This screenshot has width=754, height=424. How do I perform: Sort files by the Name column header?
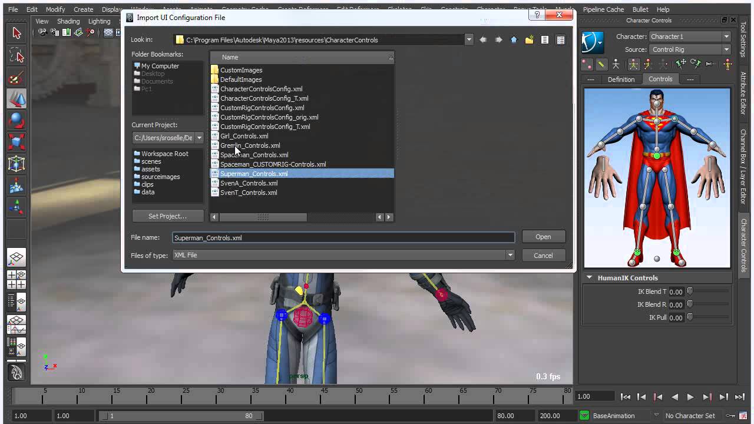coord(302,57)
